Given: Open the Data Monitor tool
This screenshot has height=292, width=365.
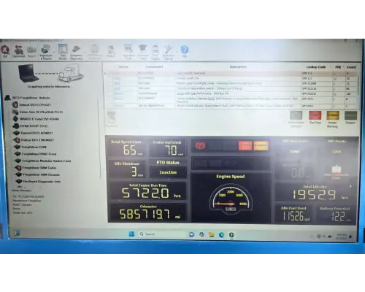Looking at the screenshot, I should pos(63,52).
